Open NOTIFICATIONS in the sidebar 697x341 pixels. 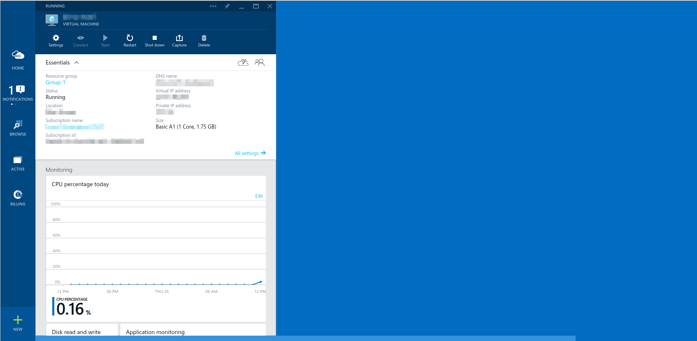tap(18, 93)
